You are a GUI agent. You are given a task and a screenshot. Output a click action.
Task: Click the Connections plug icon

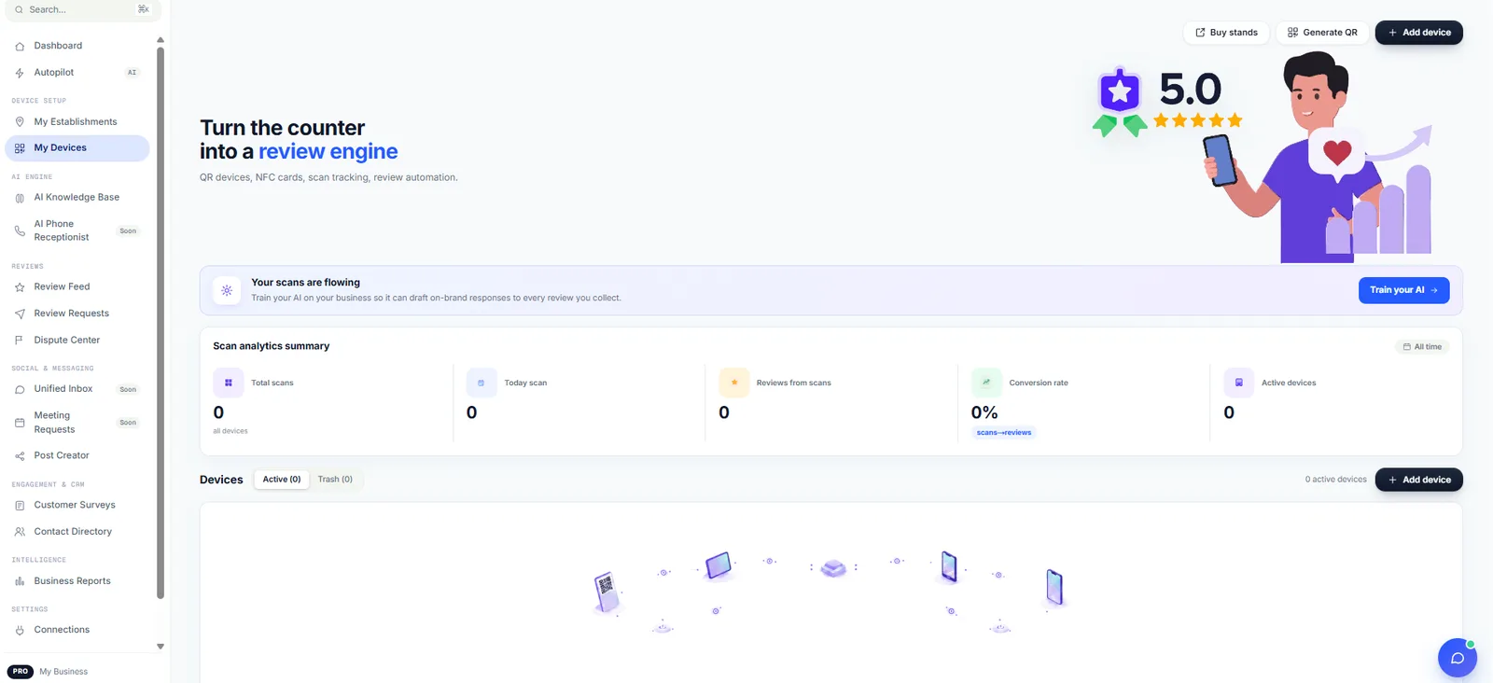(x=20, y=631)
